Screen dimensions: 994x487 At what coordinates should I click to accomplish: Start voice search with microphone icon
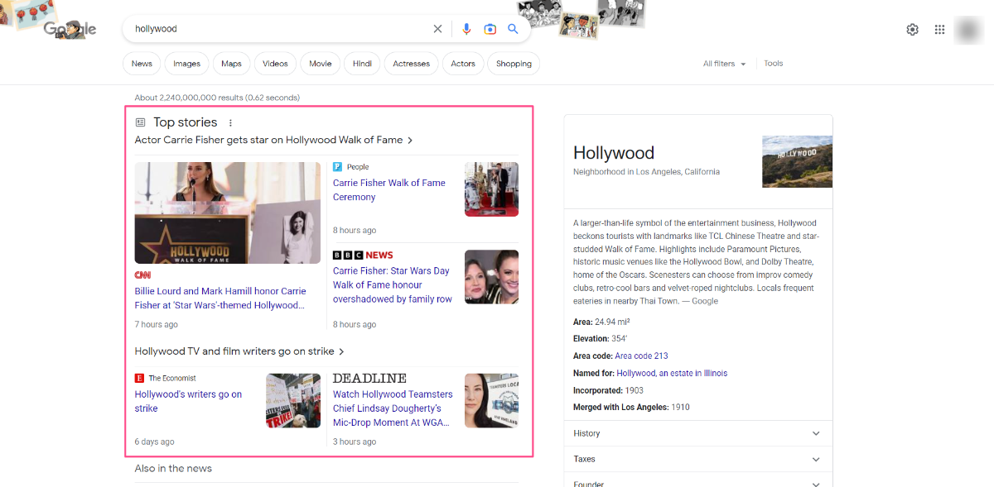click(466, 29)
